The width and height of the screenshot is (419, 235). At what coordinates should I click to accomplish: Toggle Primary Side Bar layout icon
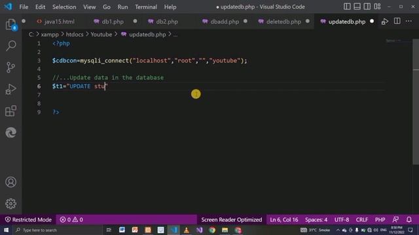point(347,7)
